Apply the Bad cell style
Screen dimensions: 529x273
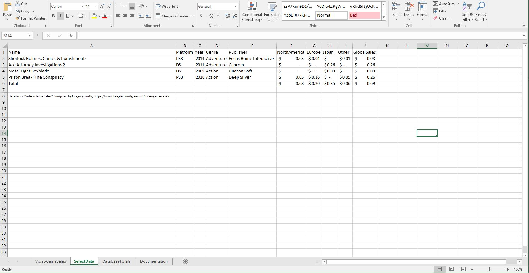365,15
